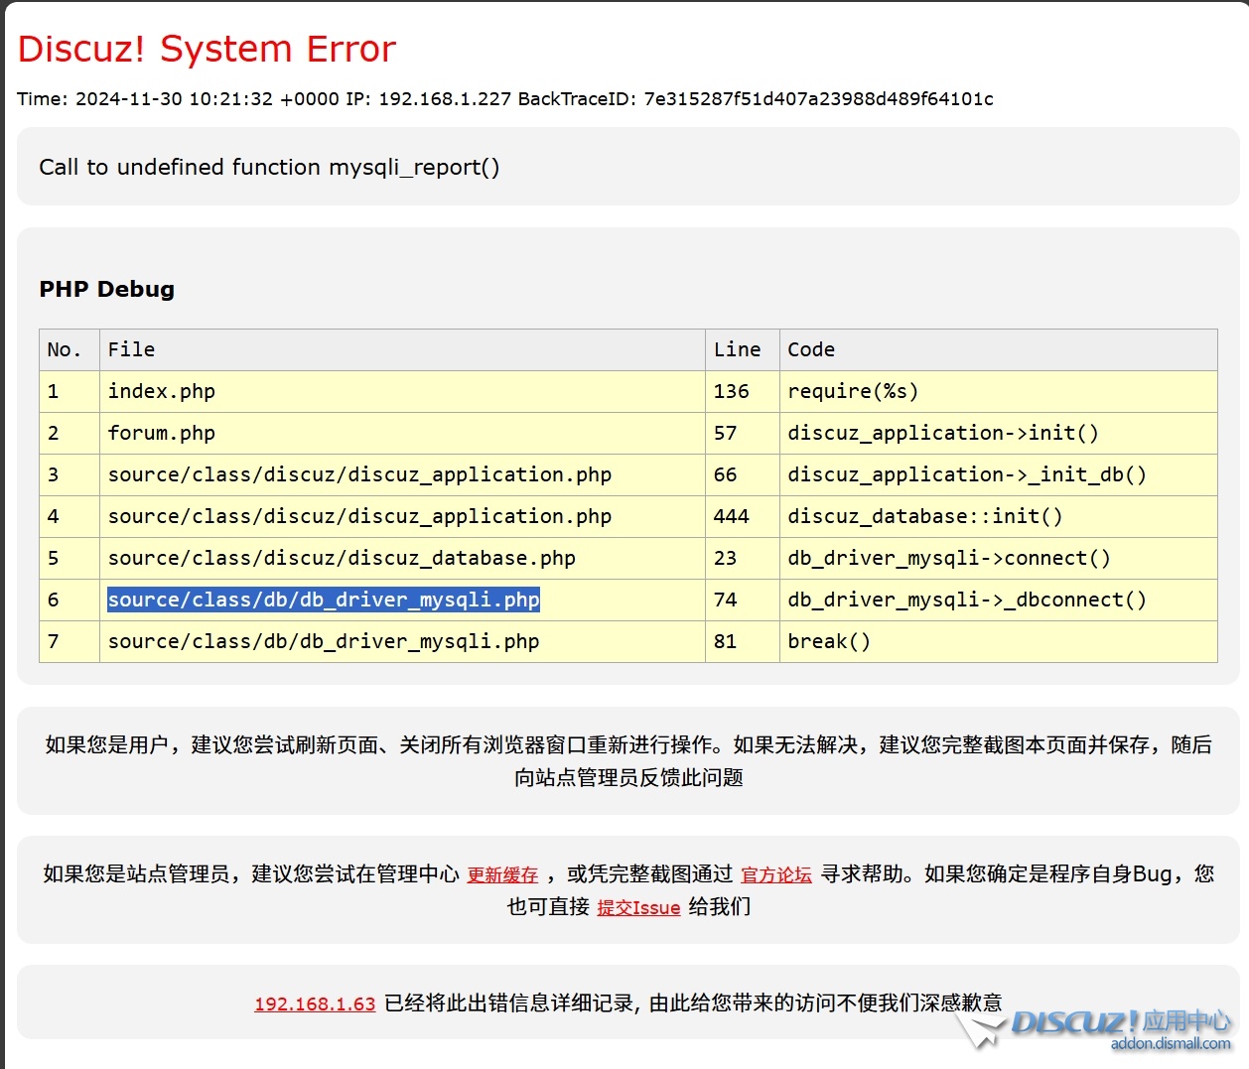
Task: Select the break() code cell
Action: (x=829, y=641)
